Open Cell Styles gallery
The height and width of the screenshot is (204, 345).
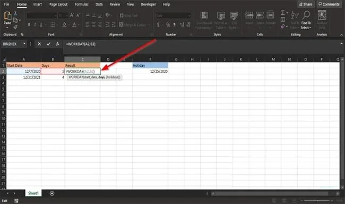coord(234,20)
